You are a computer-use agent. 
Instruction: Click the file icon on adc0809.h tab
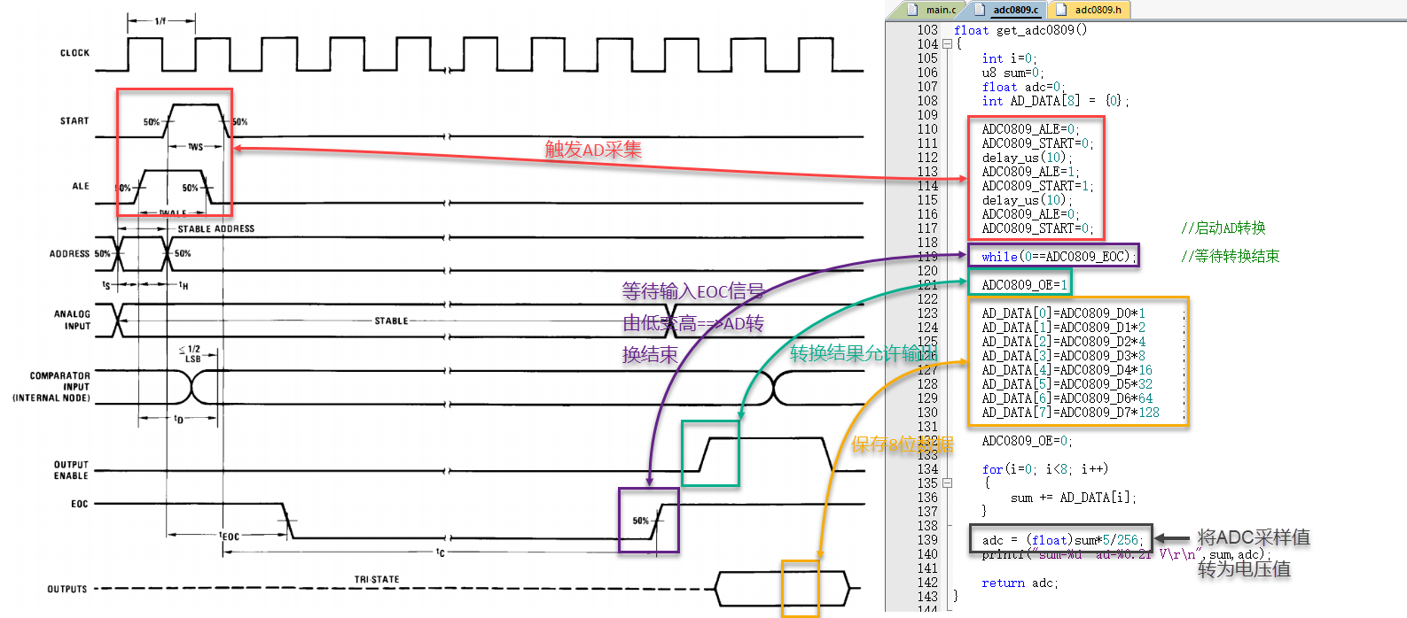click(x=1061, y=10)
